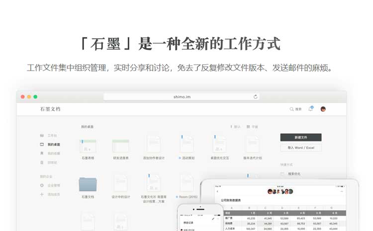Image resolution: width=373 pixels, height=231 pixels.
Task: Click the shimo.im address bar
Action: (x=182, y=97)
